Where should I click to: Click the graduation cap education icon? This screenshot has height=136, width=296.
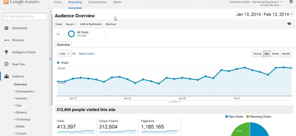tap(289, 24)
